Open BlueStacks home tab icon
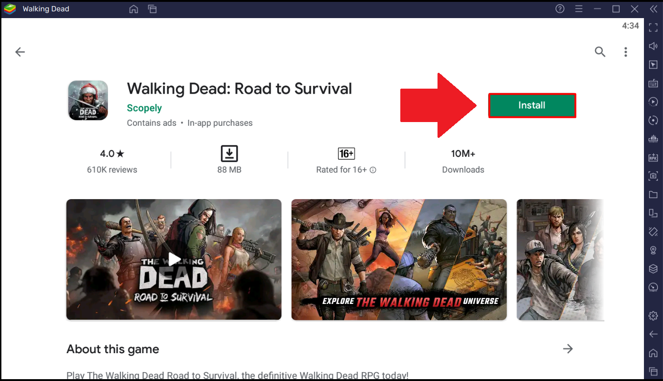Image resolution: width=663 pixels, height=381 pixels. coord(134,9)
